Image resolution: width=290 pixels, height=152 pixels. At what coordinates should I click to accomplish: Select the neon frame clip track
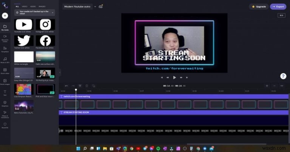pyautogui.click(x=173, y=105)
